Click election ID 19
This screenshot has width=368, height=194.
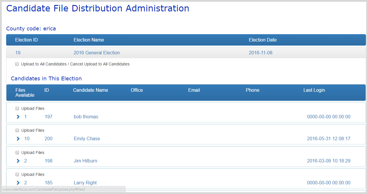click(18, 53)
